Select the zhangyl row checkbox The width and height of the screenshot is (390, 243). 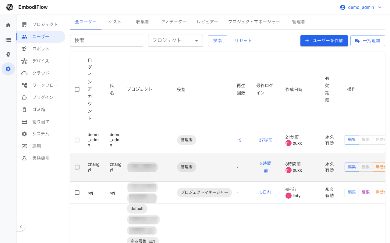(77, 167)
